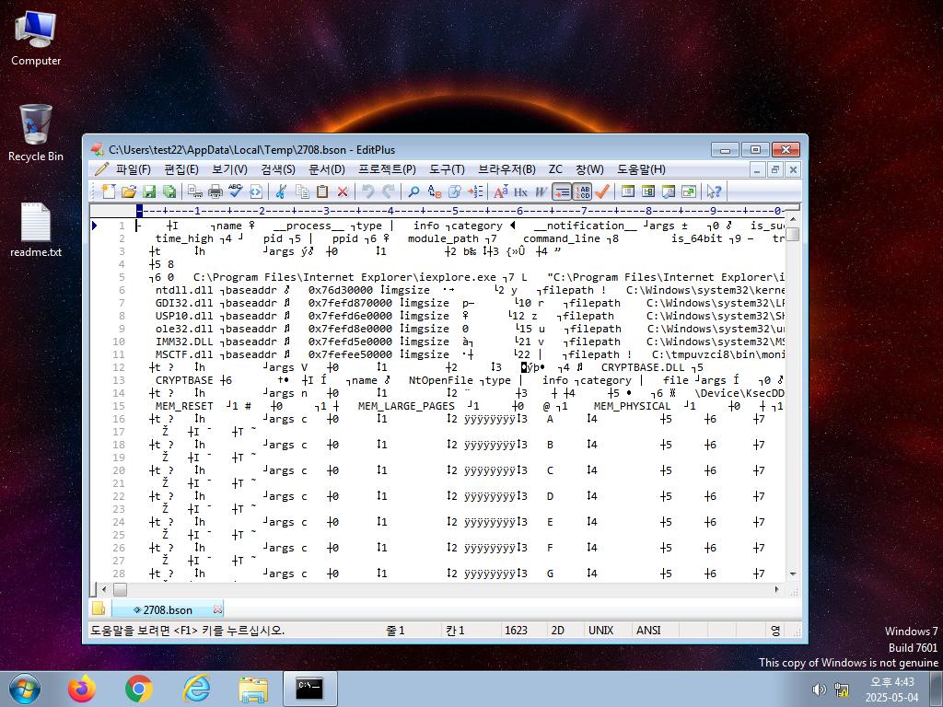
Task: Toggle the cliptext window icon
Action: [648, 191]
